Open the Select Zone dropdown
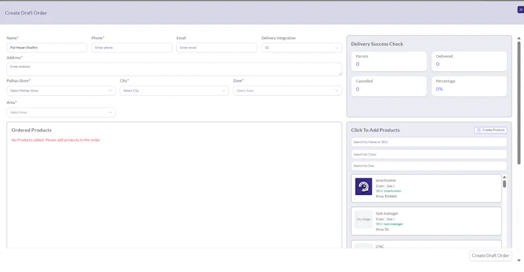Viewport: 524px width, 272px height. 288,91
